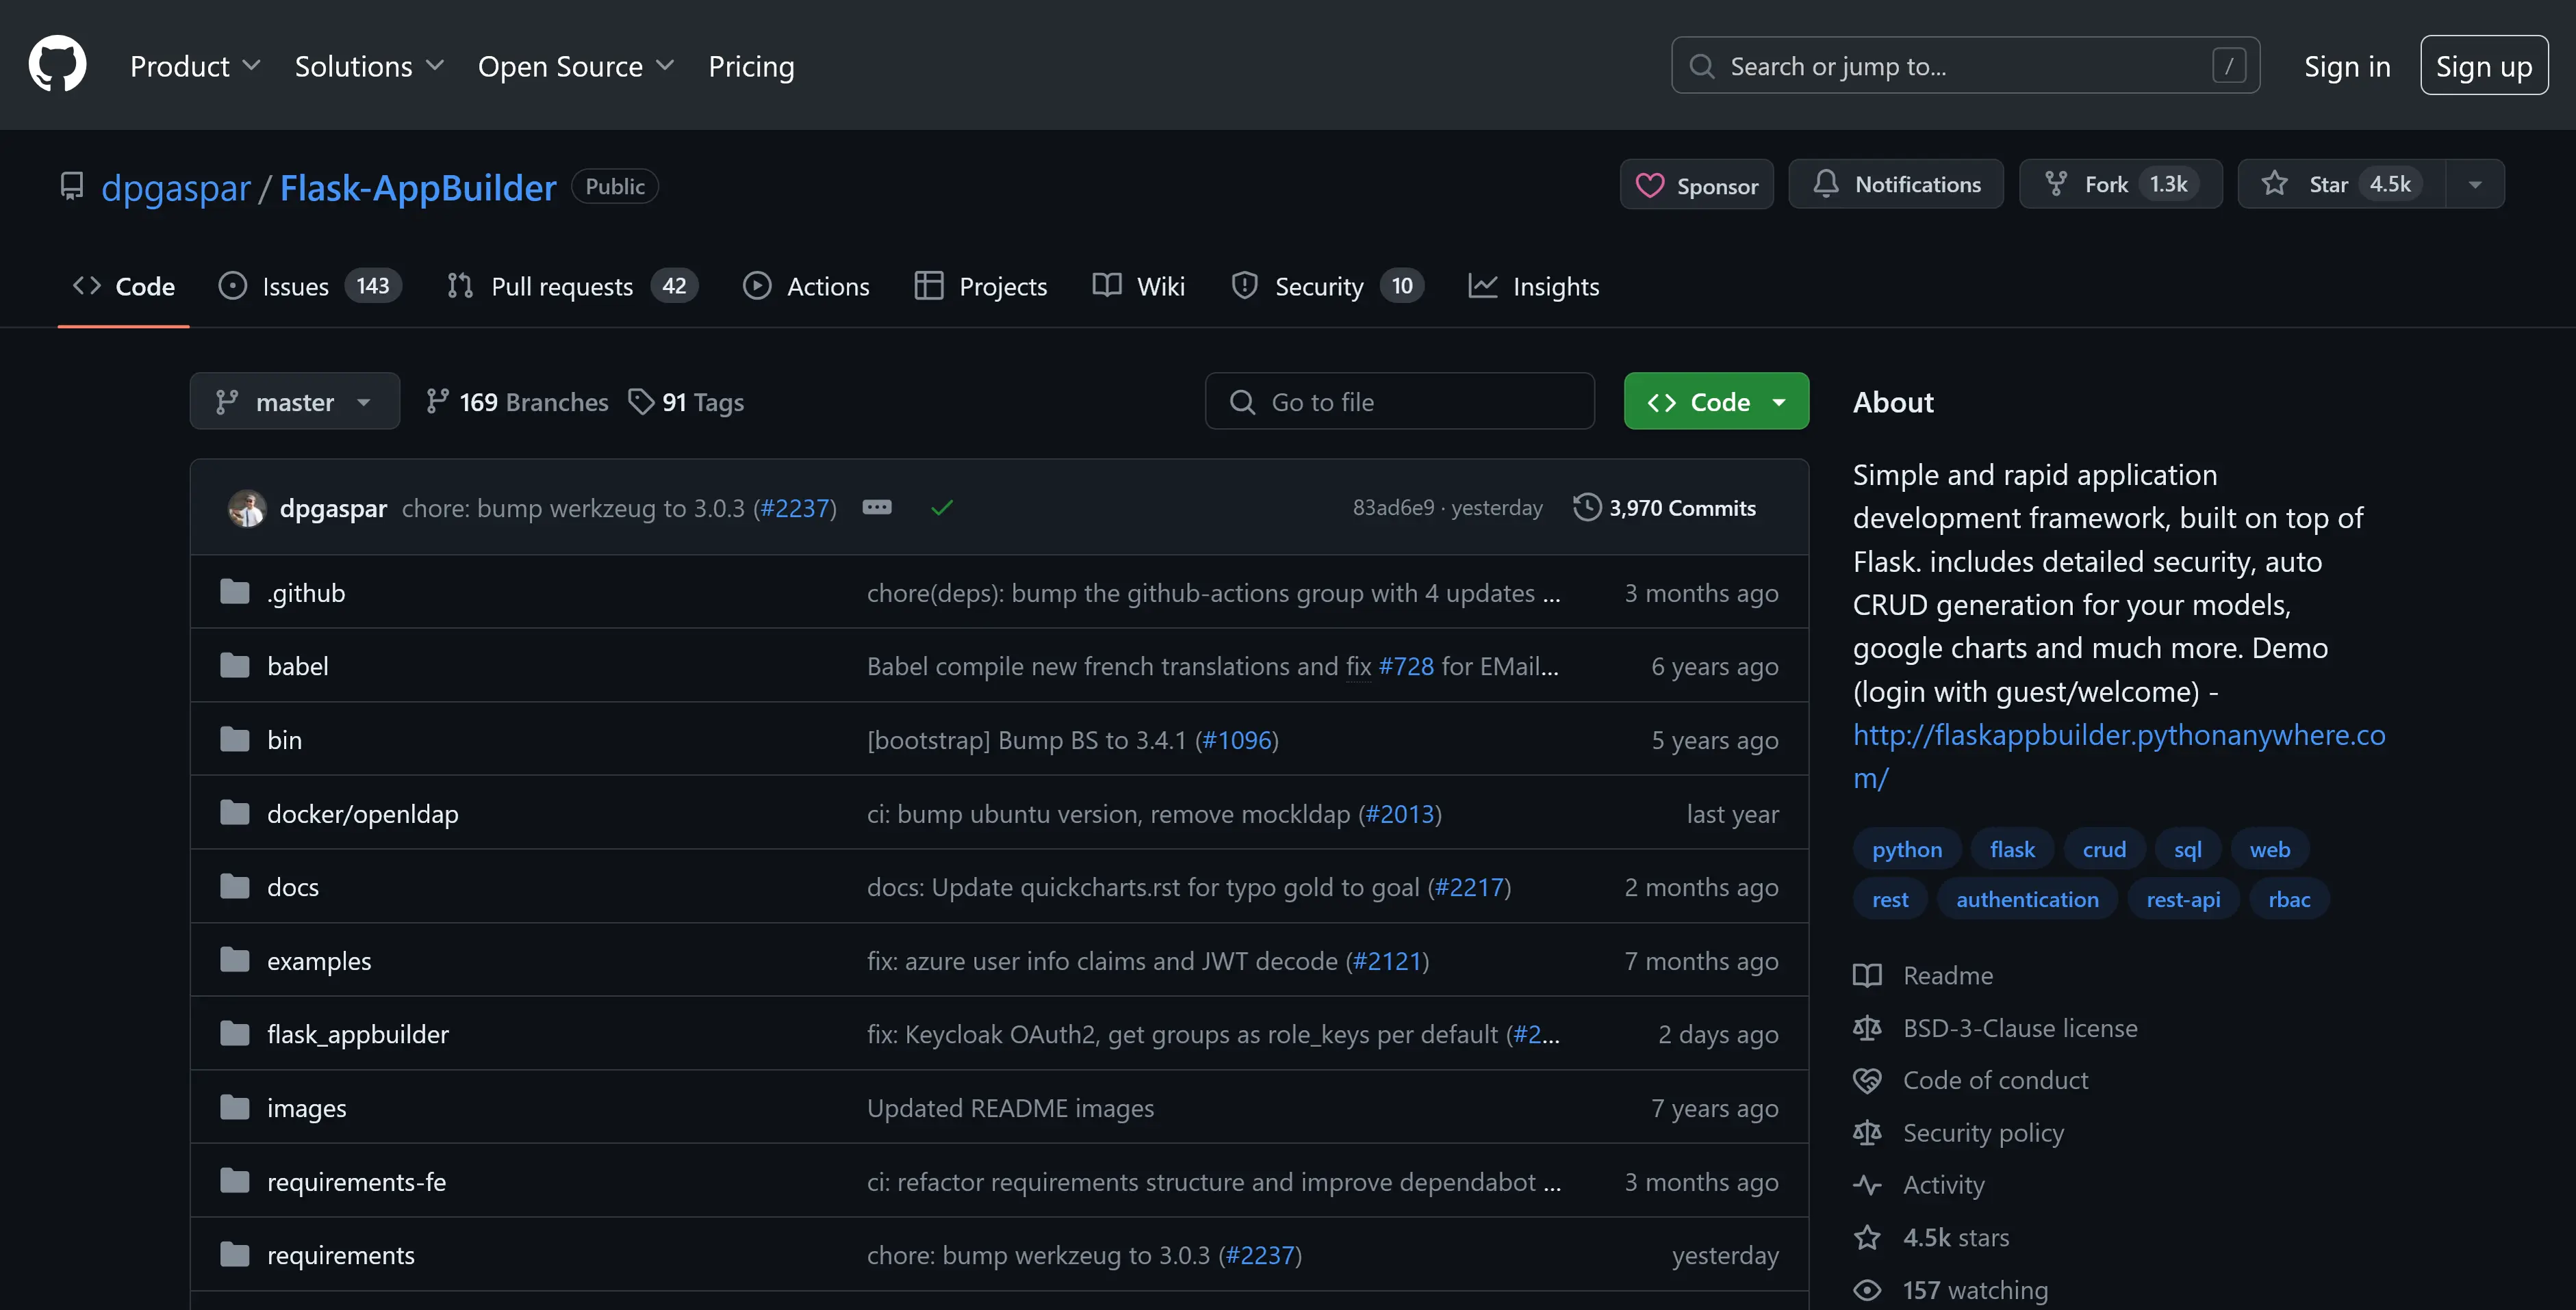This screenshot has width=2576, height=1310.
Task: Open the master branch selector
Action: click(294, 402)
